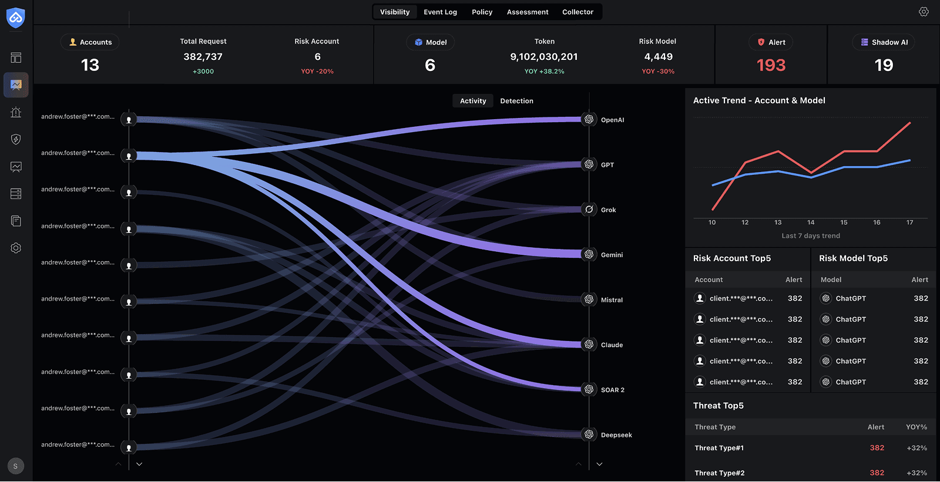The image size is (940, 482).
Task: Open the dashboard layout sidebar icon
Action: tap(16, 58)
